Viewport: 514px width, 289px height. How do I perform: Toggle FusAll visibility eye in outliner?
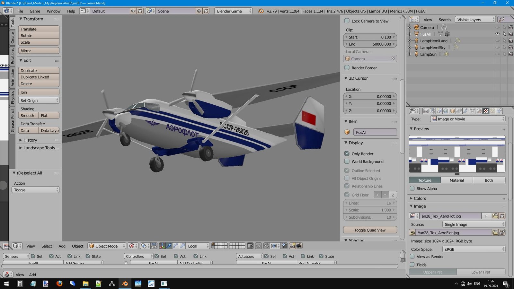(x=497, y=34)
